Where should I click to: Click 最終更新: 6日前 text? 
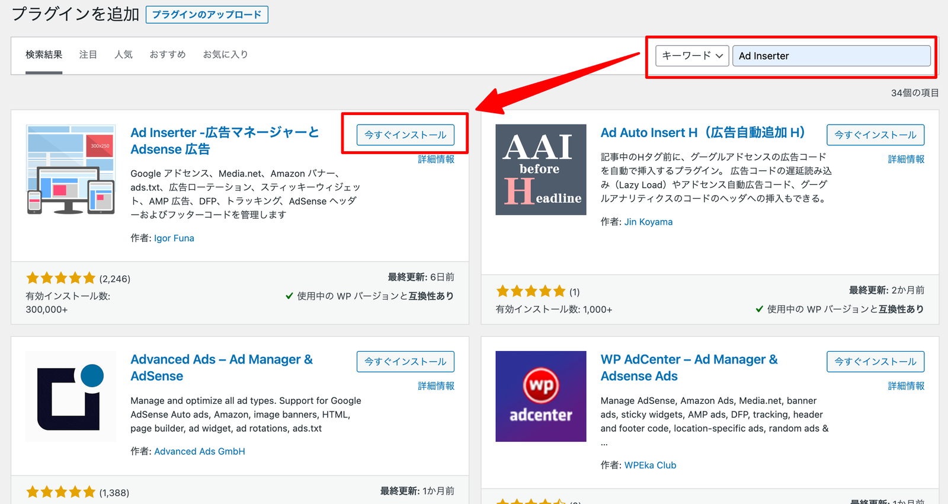[421, 277]
